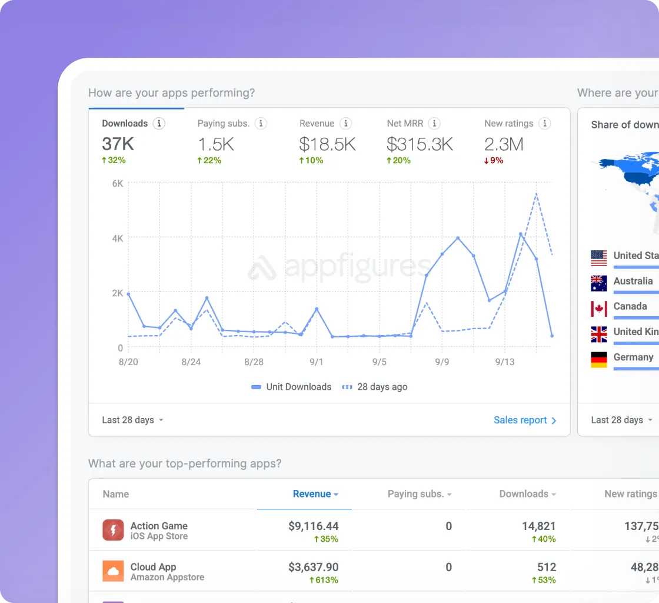The image size is (659, 603).
Task: Click the info icon next to Net MRR
Action: pyautogui.click(x=434, y=124)
